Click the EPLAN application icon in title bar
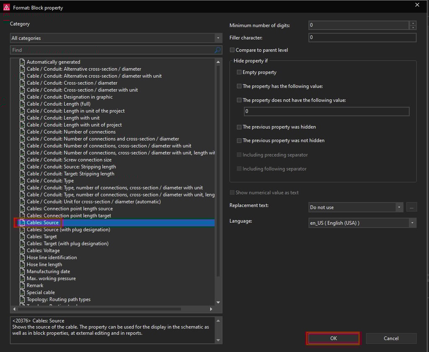 pyautogui.click(x=6, y=8)
